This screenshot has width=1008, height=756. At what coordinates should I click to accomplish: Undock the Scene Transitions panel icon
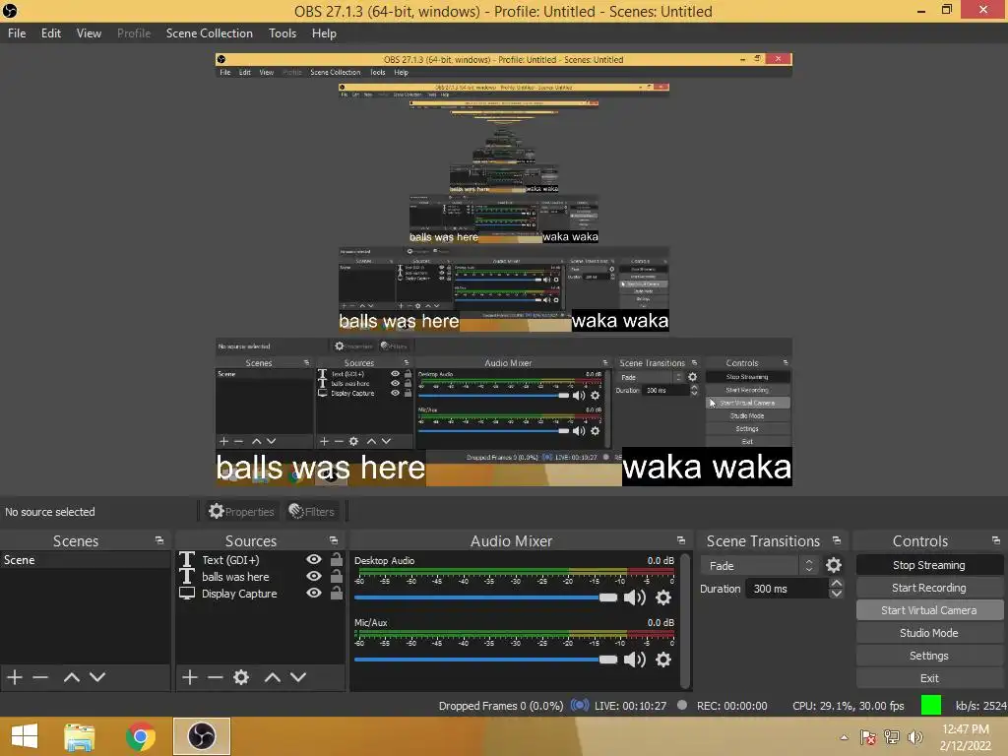point(837,540)
